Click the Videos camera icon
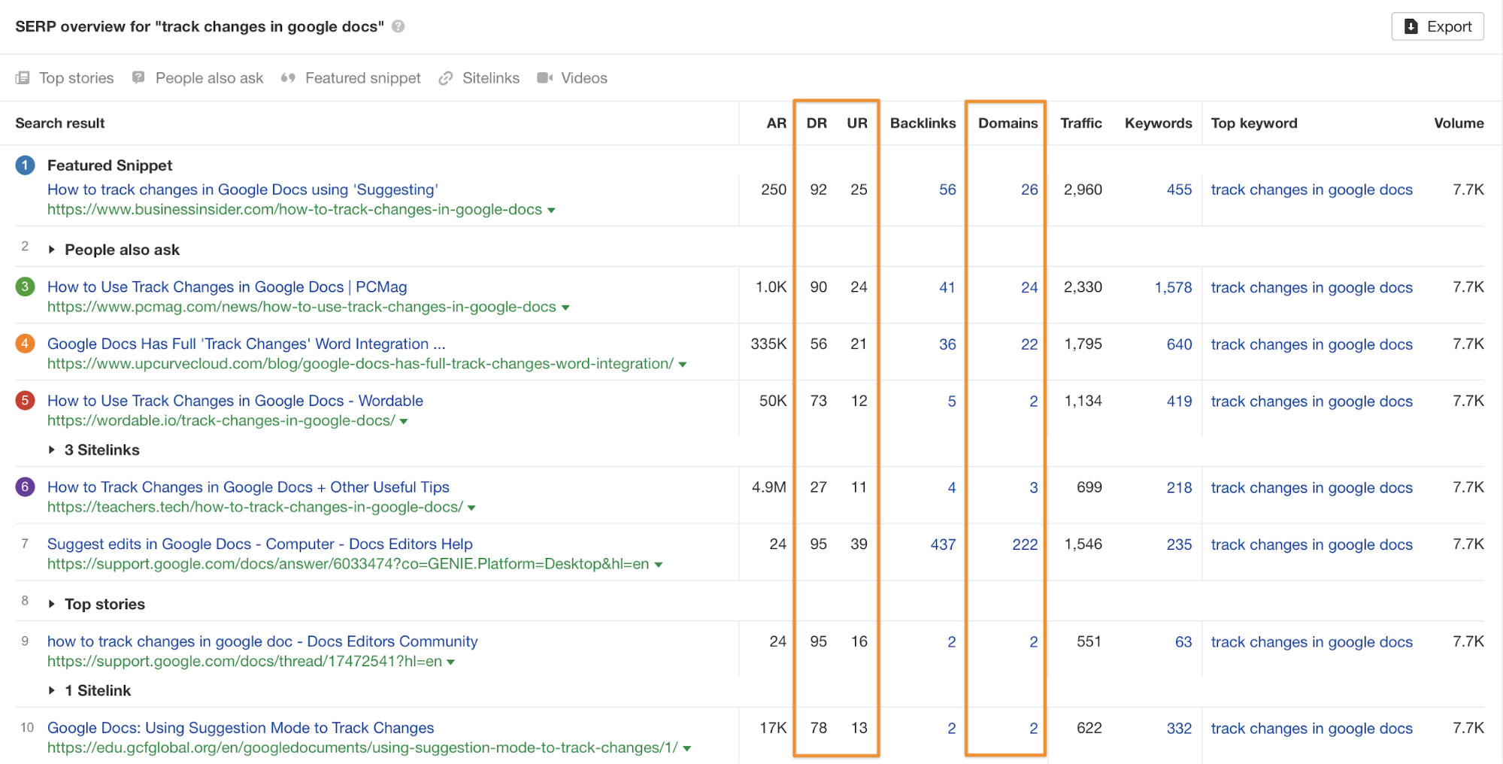The width and height of the screenshot is (1503, 764). point(545,78)
